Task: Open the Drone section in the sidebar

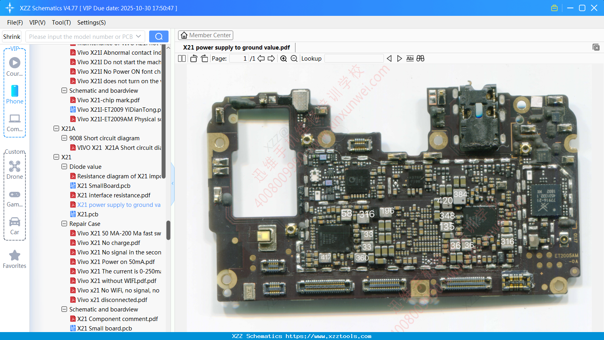Action: tap(15, 170)
